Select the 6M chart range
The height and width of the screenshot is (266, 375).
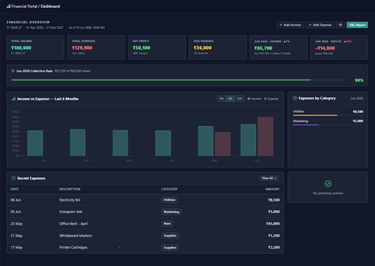(230, 98)
